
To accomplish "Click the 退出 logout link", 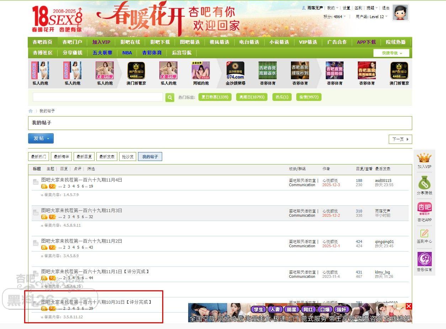I will tap(386, 8).
